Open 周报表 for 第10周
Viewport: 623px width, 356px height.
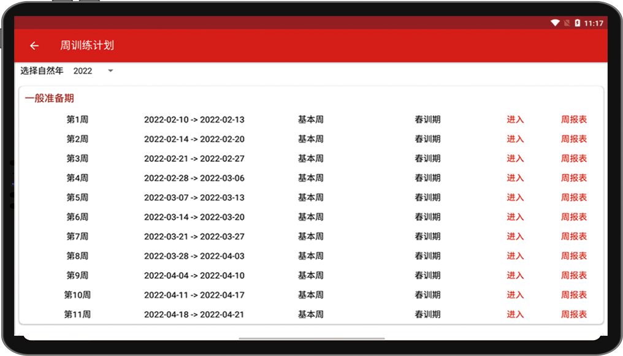coord(574,295)
